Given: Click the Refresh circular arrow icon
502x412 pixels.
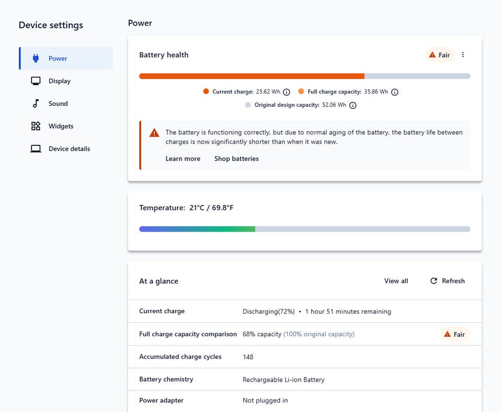Looking at the screenshot, I should [x=434, y=281].
